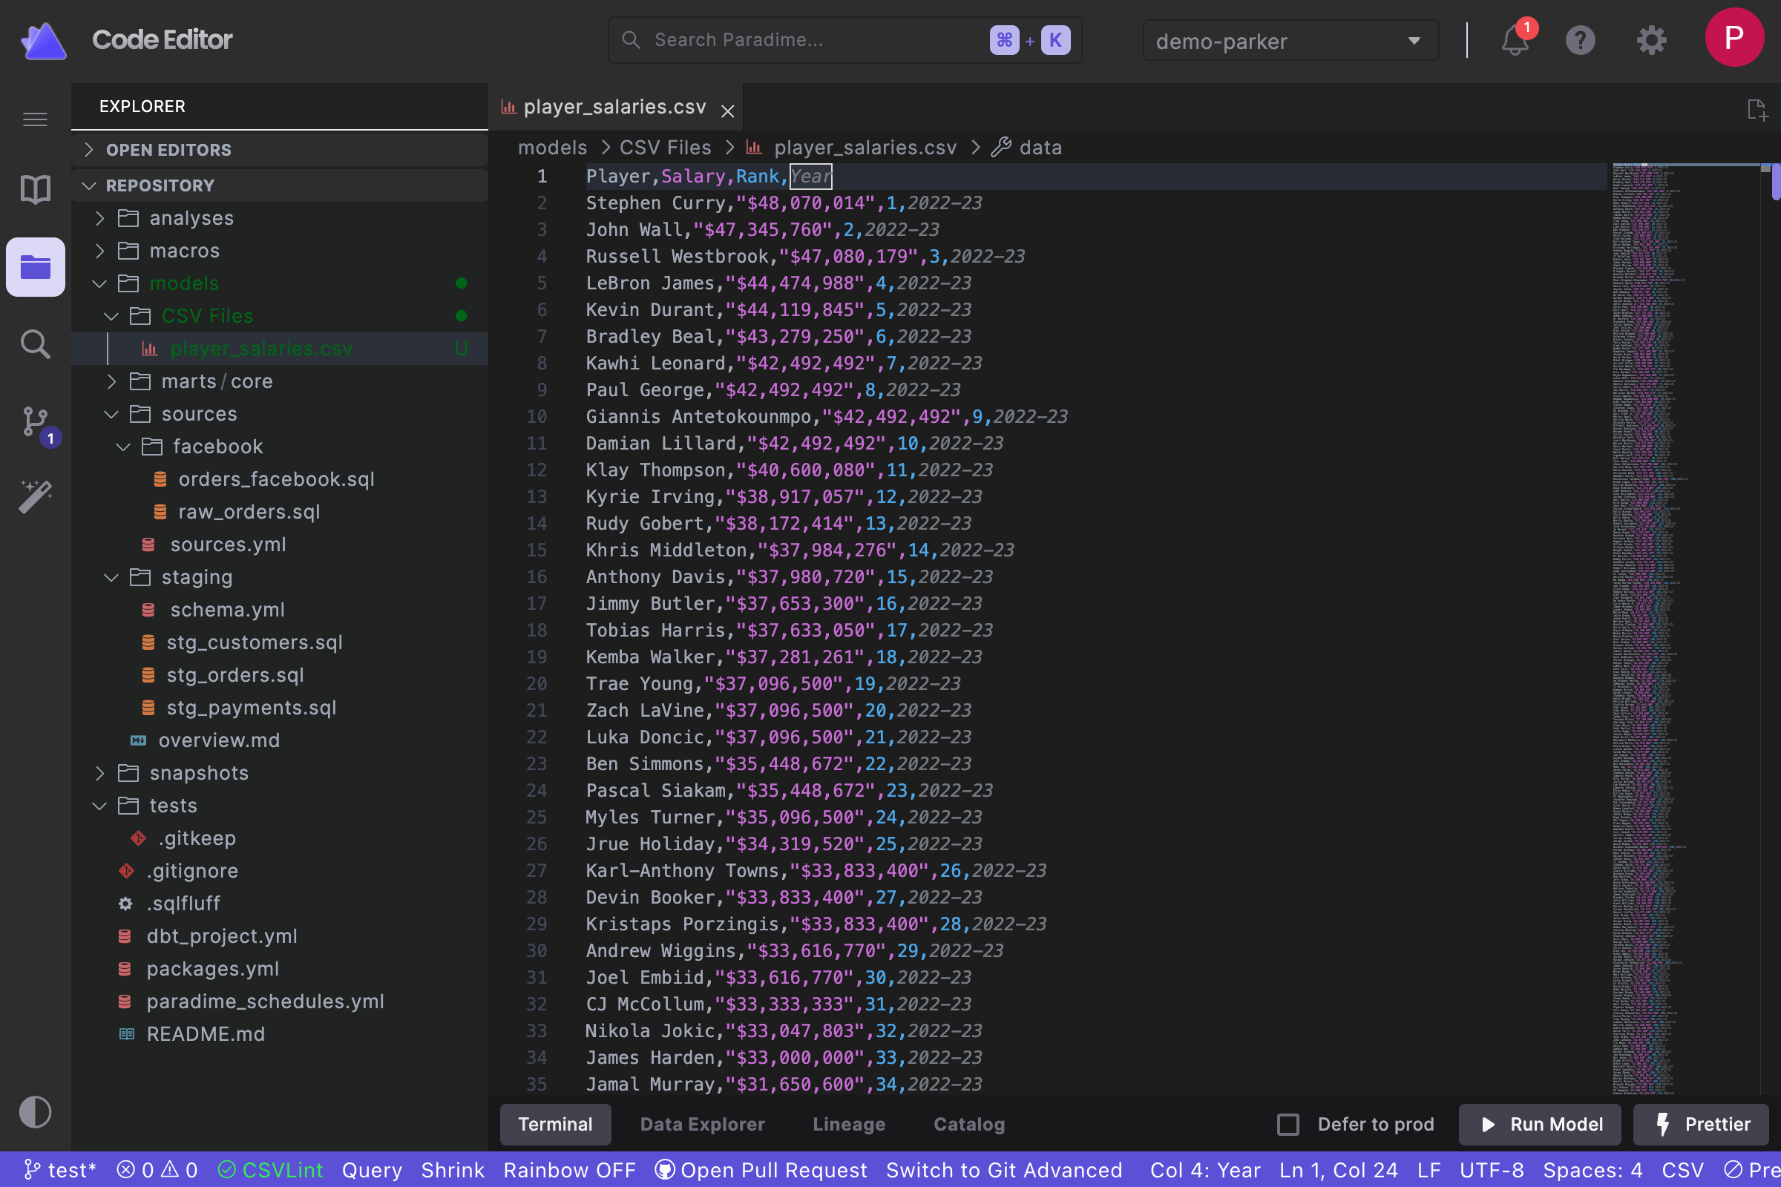Click the Run Model button

pyautogui.click(x=1539, y=1124)
